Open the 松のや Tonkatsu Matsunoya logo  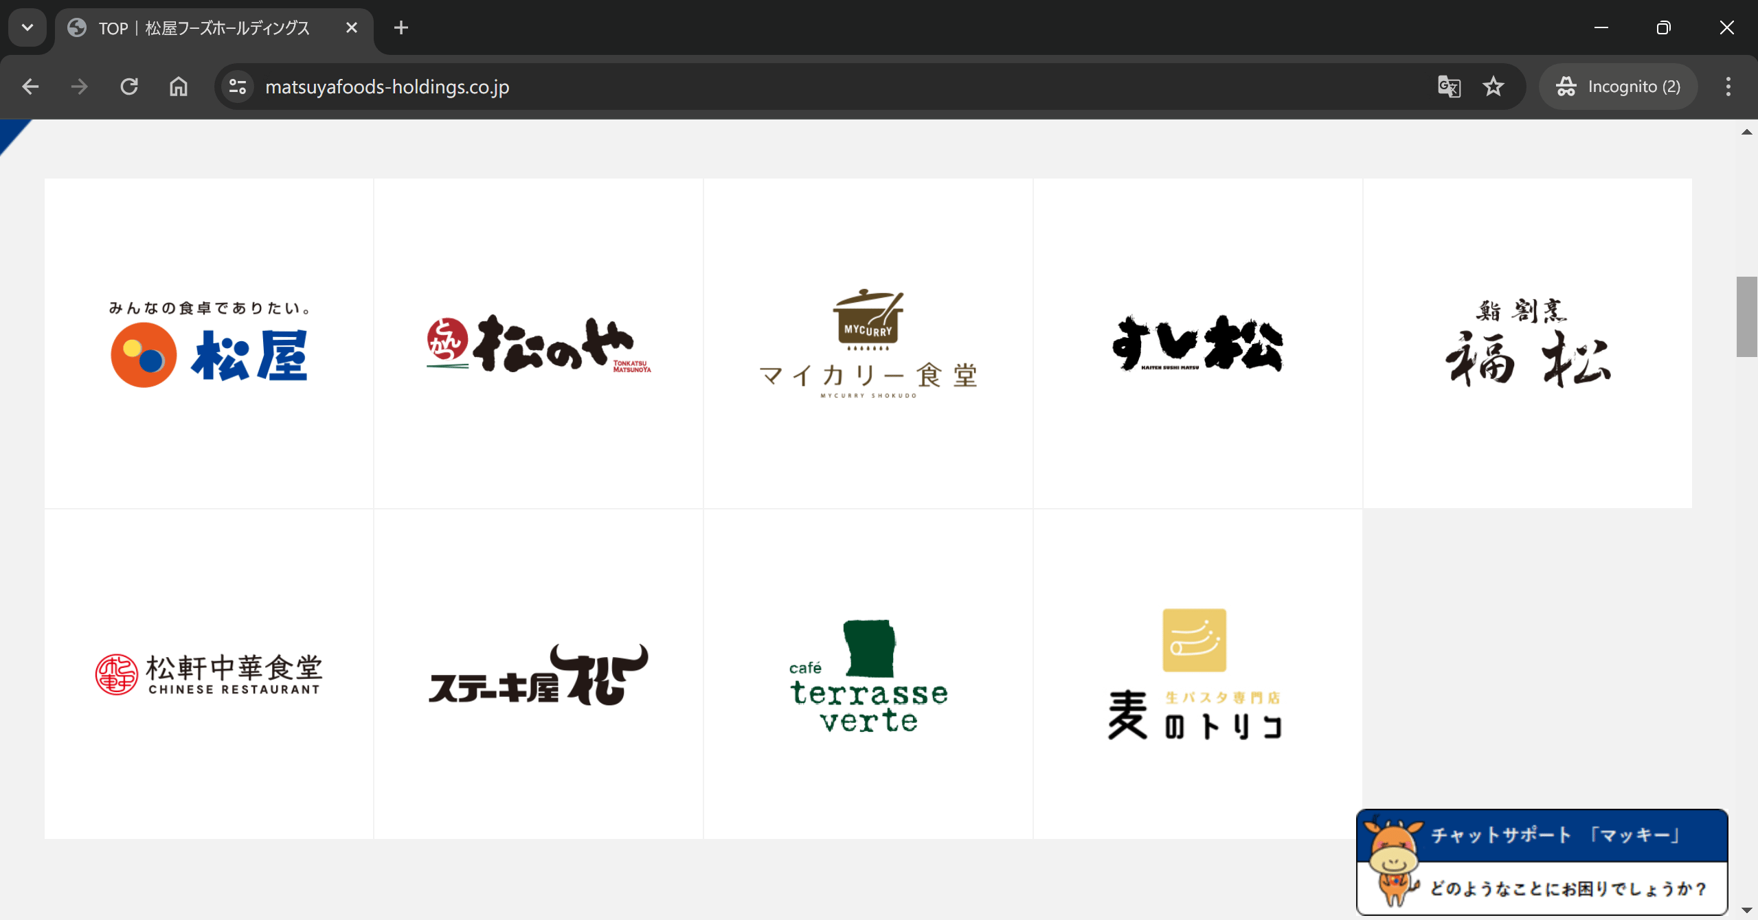(539, 343)
